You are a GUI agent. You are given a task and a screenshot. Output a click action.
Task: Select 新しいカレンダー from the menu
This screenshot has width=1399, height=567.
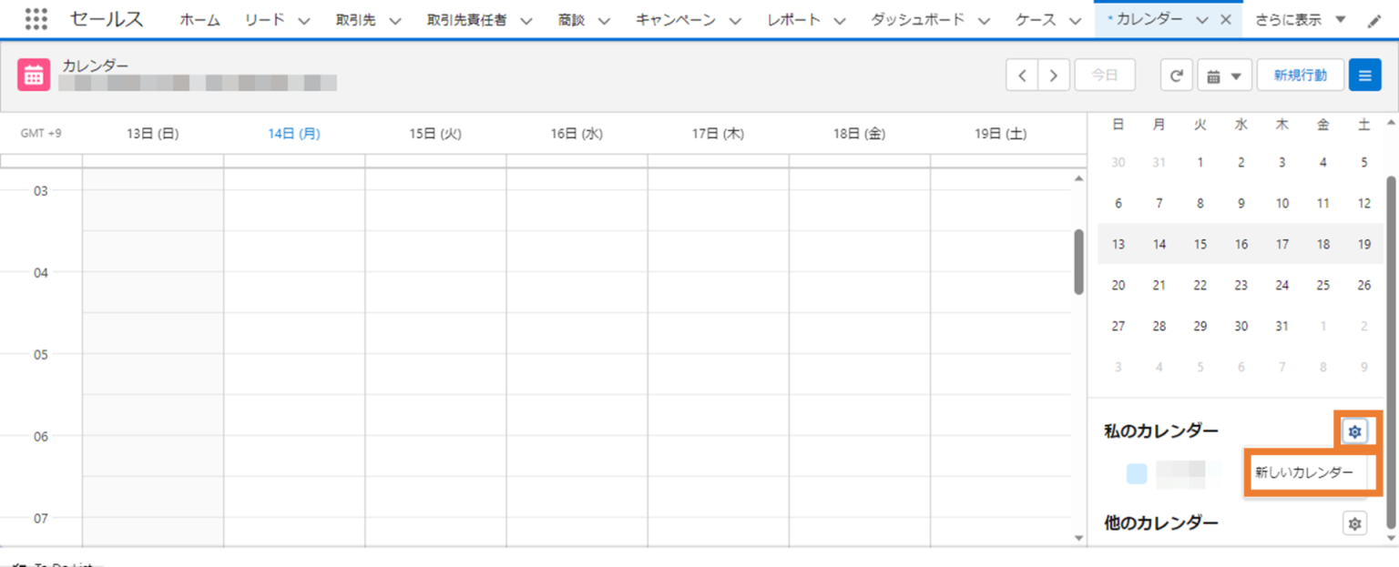click(1303, 472)
